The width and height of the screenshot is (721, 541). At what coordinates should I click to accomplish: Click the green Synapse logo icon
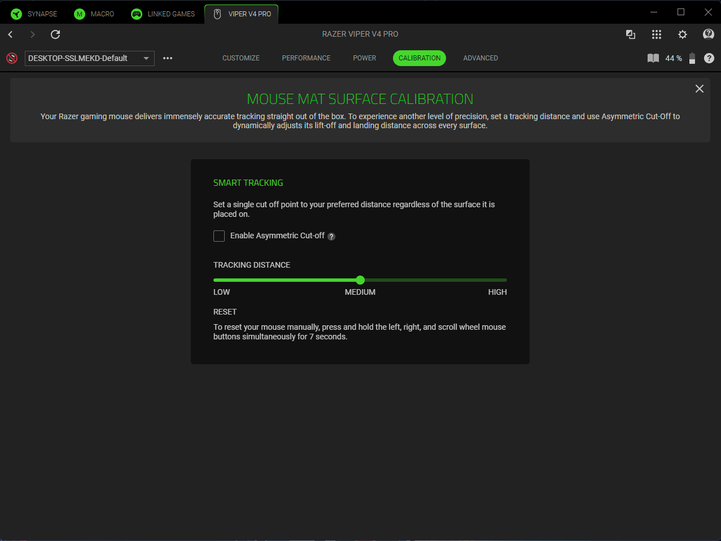pyautogui.click(x=16, y=14)
